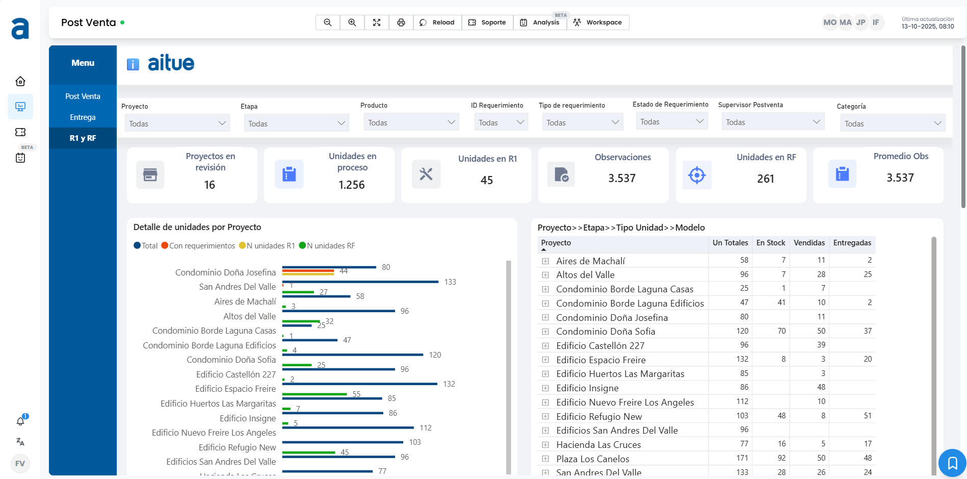Expand the Aires de Machalí row
Viewport: 967px width, 479px height.
tap(545, 261)
